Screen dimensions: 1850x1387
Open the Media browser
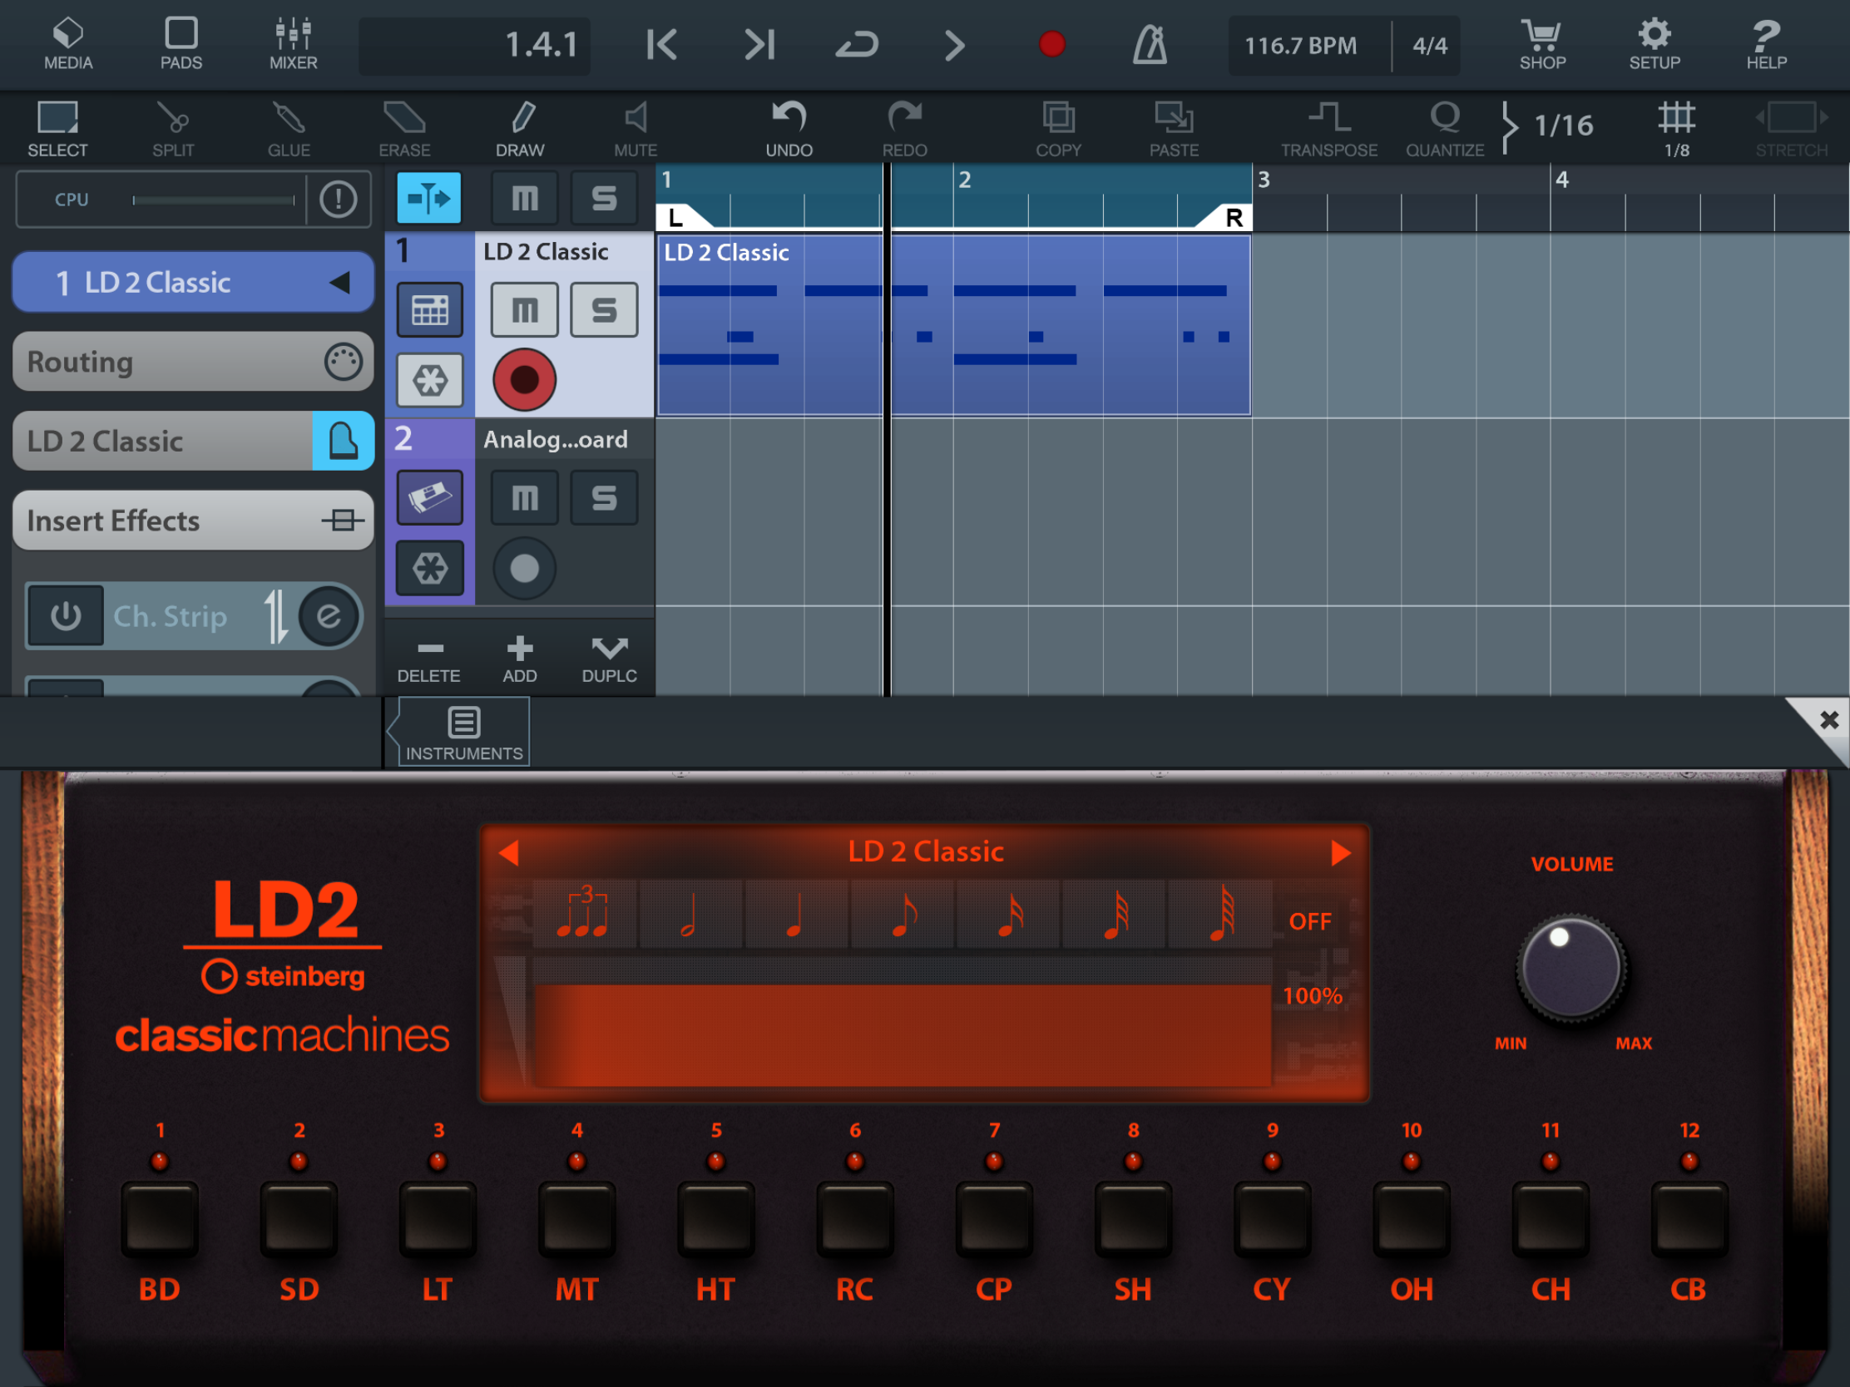(67, 44)
